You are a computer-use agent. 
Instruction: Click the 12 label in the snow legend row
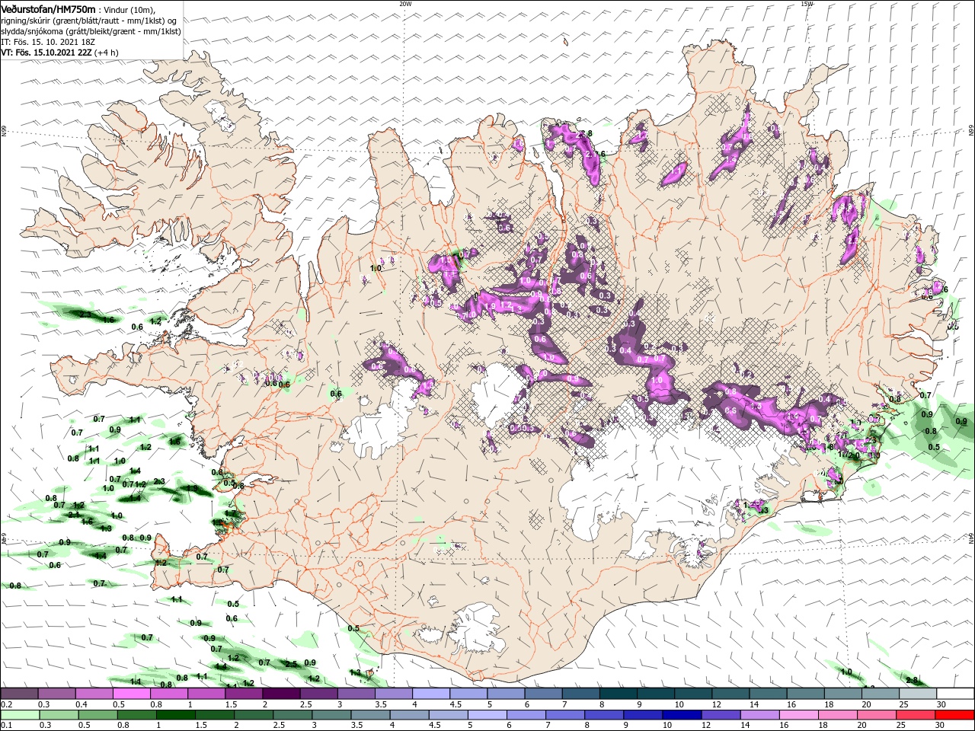716,704
